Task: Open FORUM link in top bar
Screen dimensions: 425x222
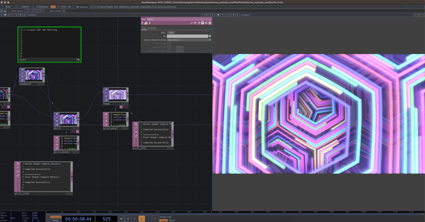Action: [x=25, y=7]
